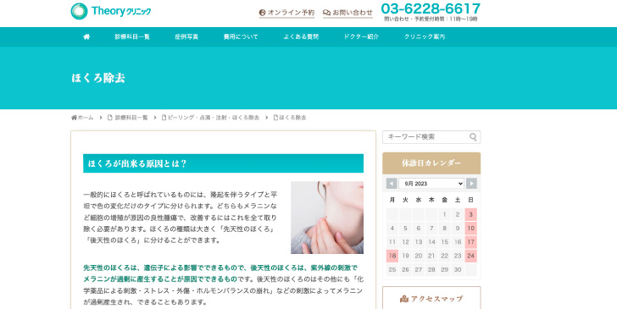Click the アクセスマップ button

coord(431,299)
